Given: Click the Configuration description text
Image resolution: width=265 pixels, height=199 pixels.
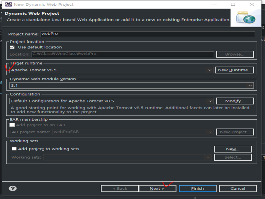Looking at the screenshot, I should (130, 110).
